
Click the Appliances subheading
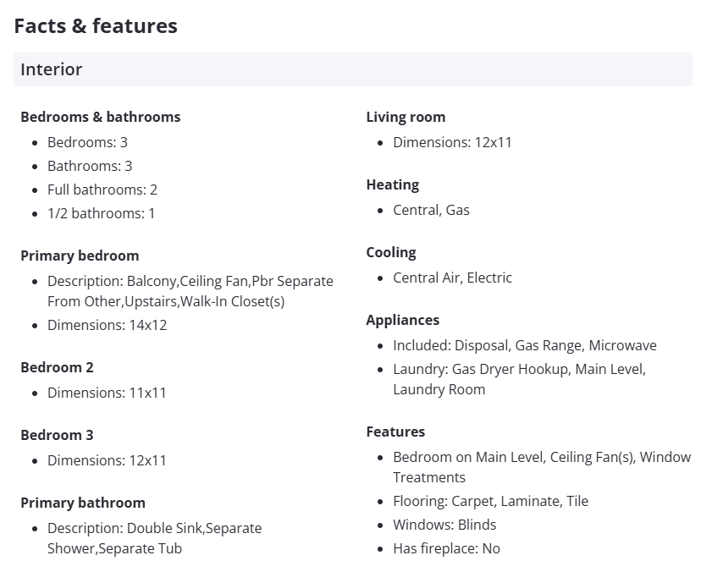pos(402,320)
